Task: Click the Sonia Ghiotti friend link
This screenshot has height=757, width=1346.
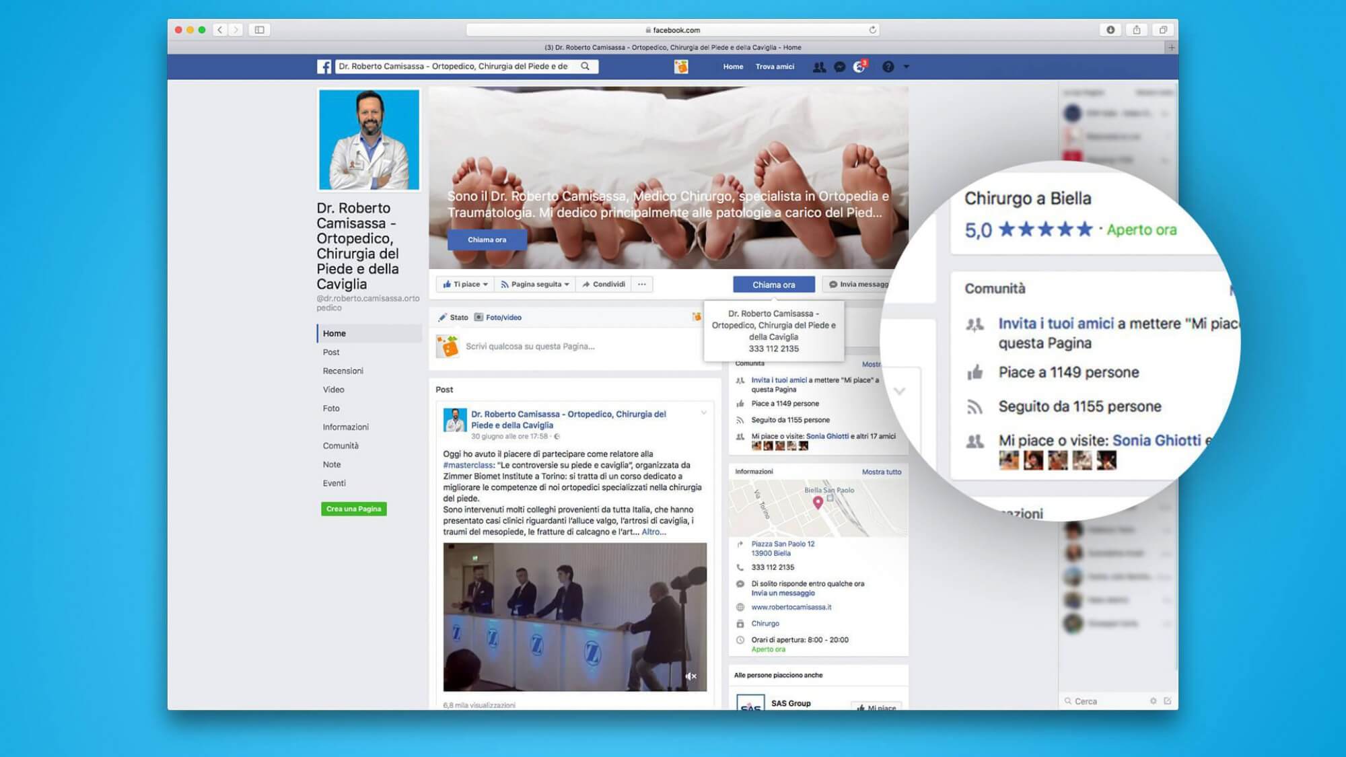Action: tap(827, 436)
